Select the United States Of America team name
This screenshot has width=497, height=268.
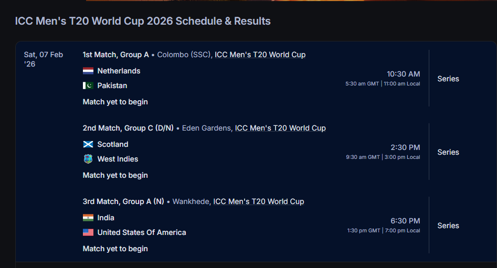tap(142, 232)
